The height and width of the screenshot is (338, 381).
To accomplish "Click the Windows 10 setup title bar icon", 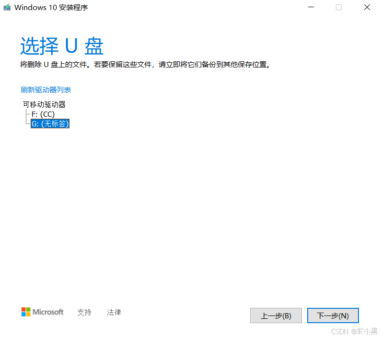I will (7, 7).
